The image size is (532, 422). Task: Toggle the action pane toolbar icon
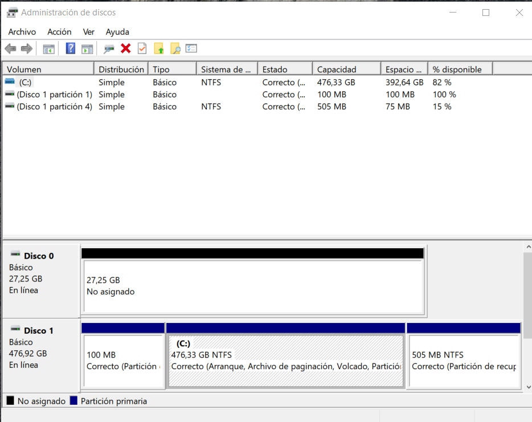pyautogui.click(x=87, y=49)
